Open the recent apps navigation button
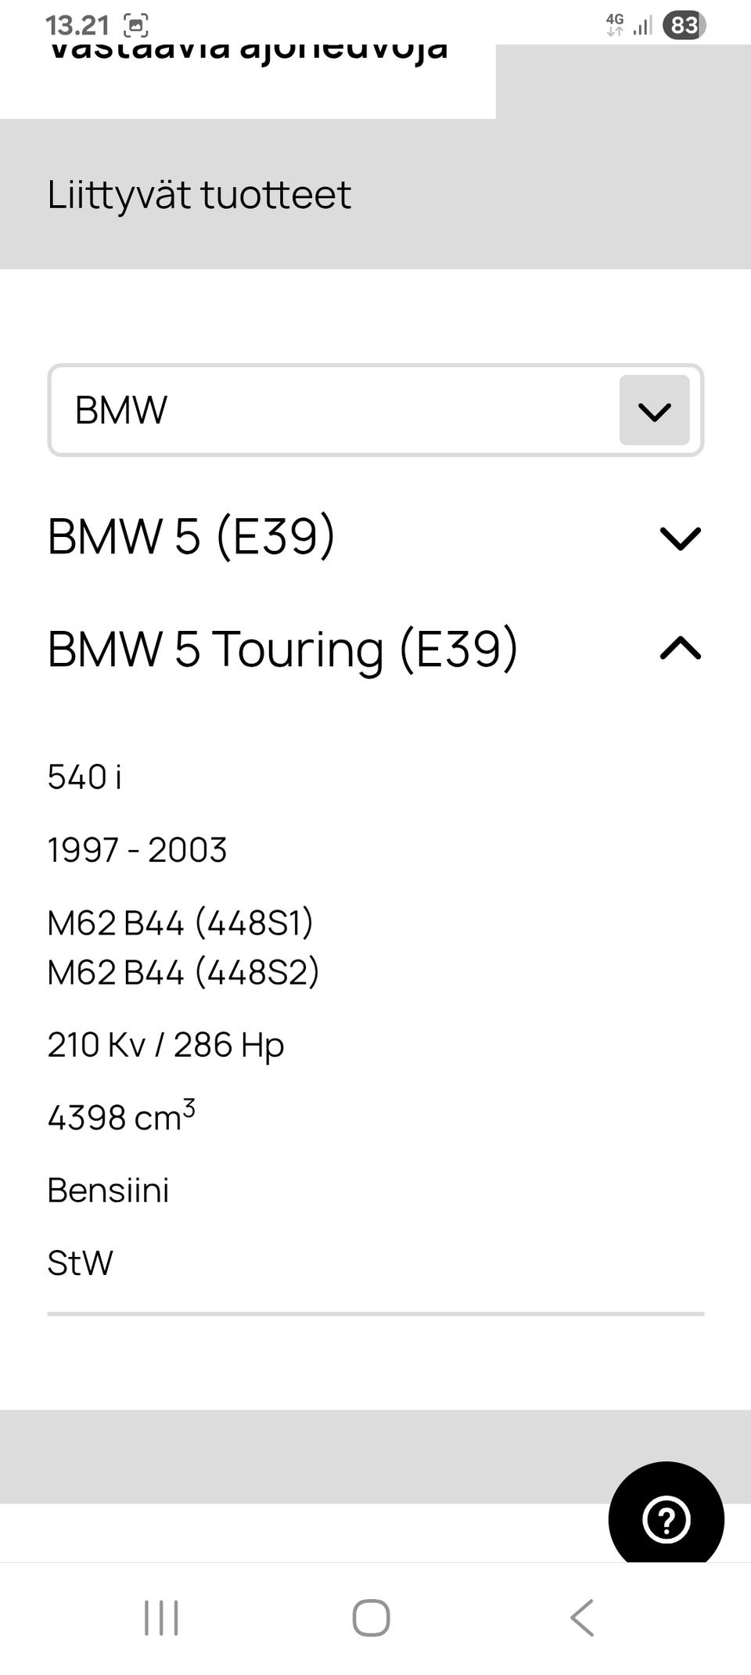This screenshot has height=1675, width=751. click(161, 1618)
